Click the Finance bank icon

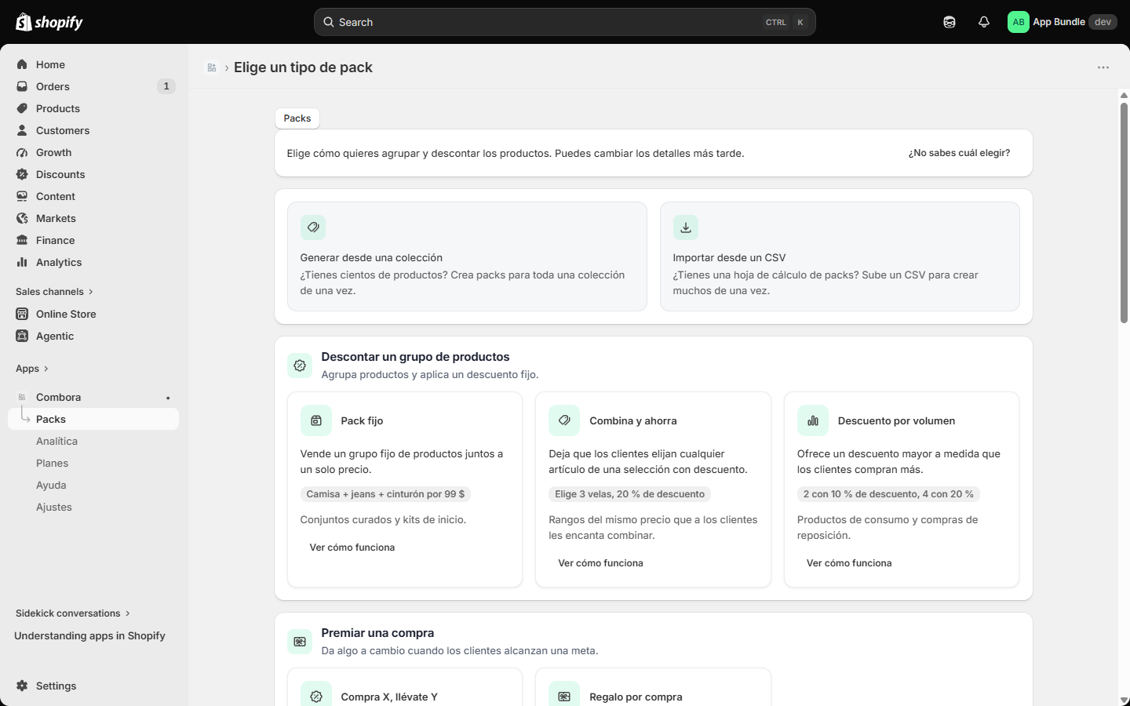click(x=22, y=240)
